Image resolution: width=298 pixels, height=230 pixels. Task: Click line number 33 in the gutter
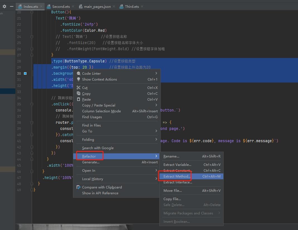coord(19,92)
